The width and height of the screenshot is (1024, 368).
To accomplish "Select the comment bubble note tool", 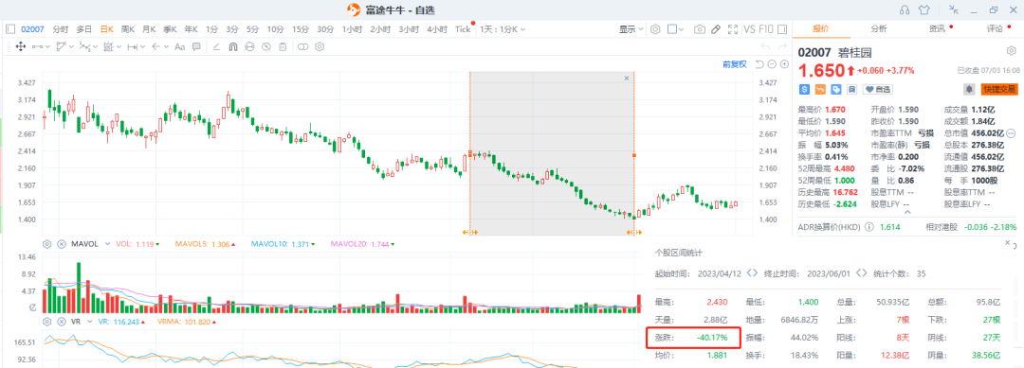I will coord(196,46).
